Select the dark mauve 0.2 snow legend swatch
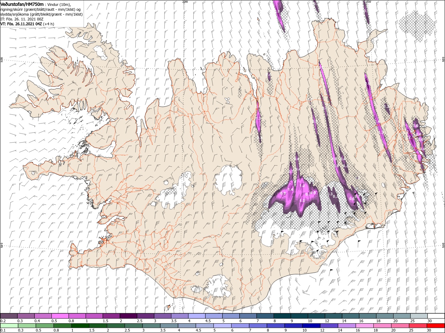The image size is (445, 333). pyautogui.click(x=9, y=316)
